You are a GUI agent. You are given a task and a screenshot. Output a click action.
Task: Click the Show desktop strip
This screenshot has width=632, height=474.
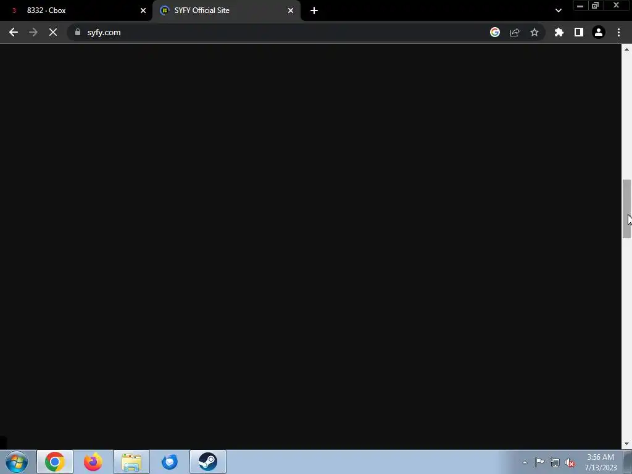pyautogui.click(x=628, y=462)
